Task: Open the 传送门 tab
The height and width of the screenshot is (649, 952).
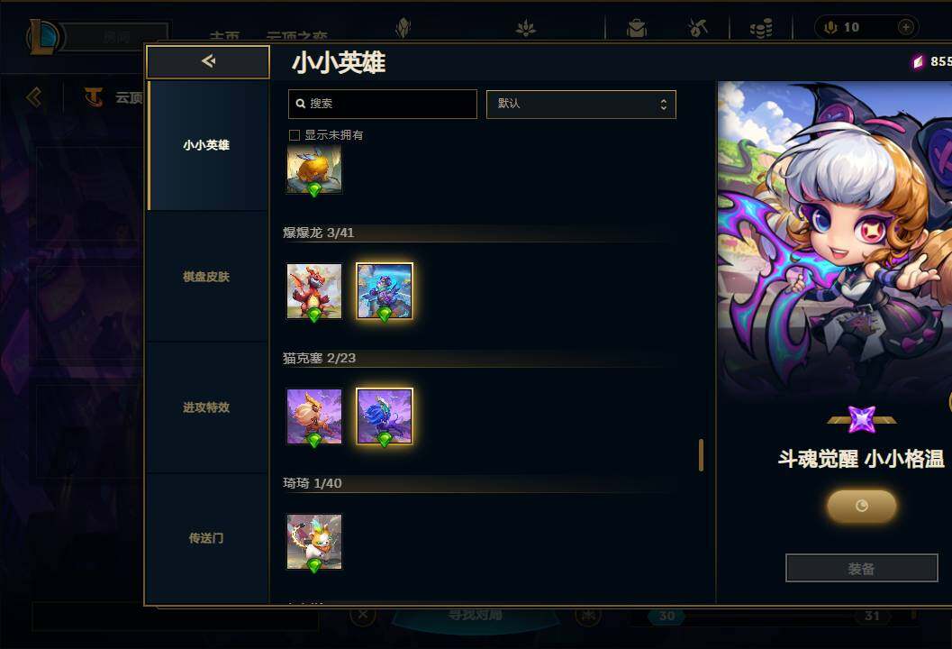Action: [206, 538]
